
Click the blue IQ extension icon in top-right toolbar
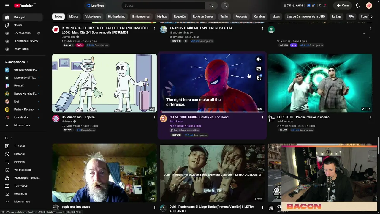pos(309,6)
